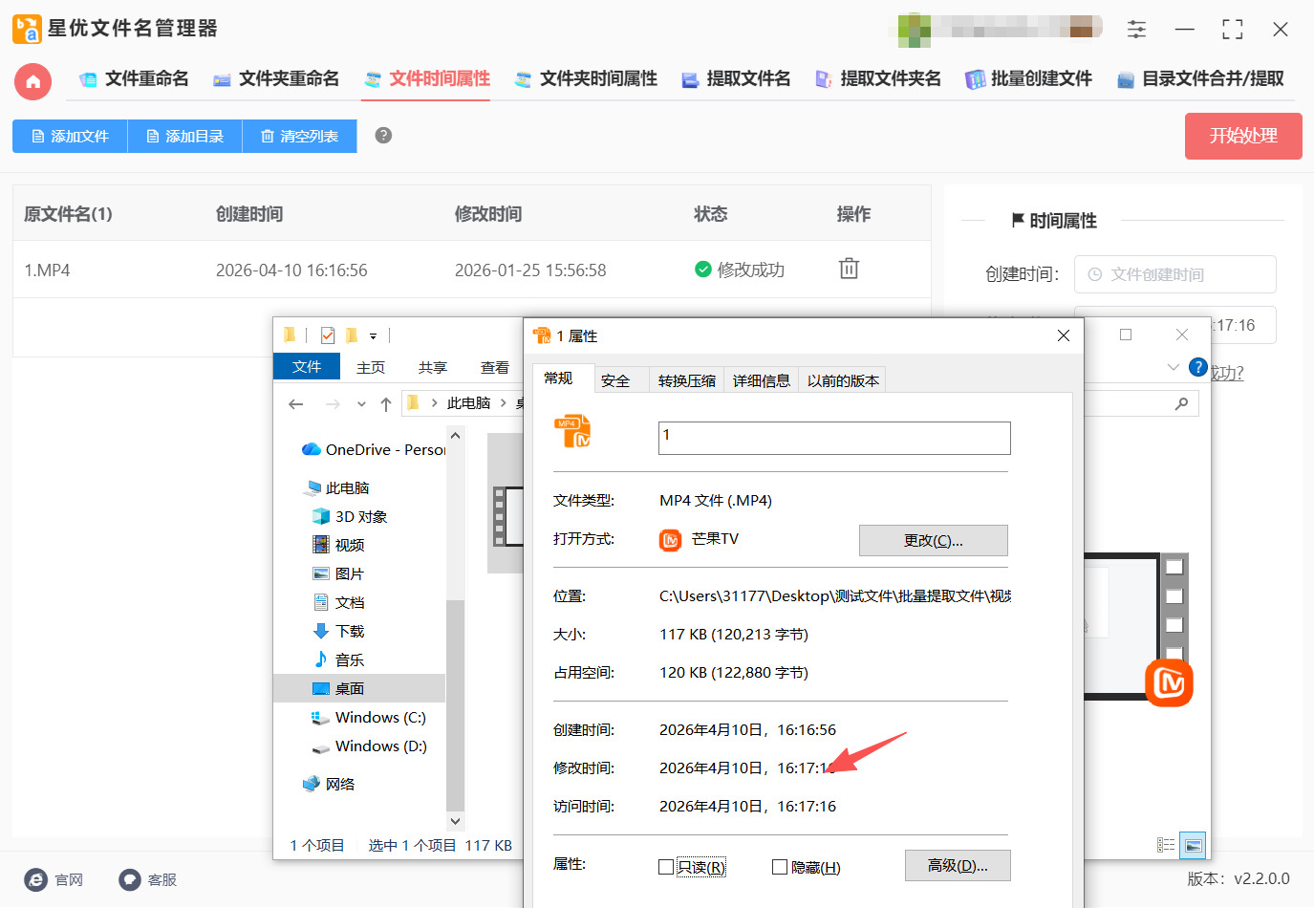The image size is (1314, 908).
Task: Click the Explorer quick access properties icon
Action: [x=328, y=335]
